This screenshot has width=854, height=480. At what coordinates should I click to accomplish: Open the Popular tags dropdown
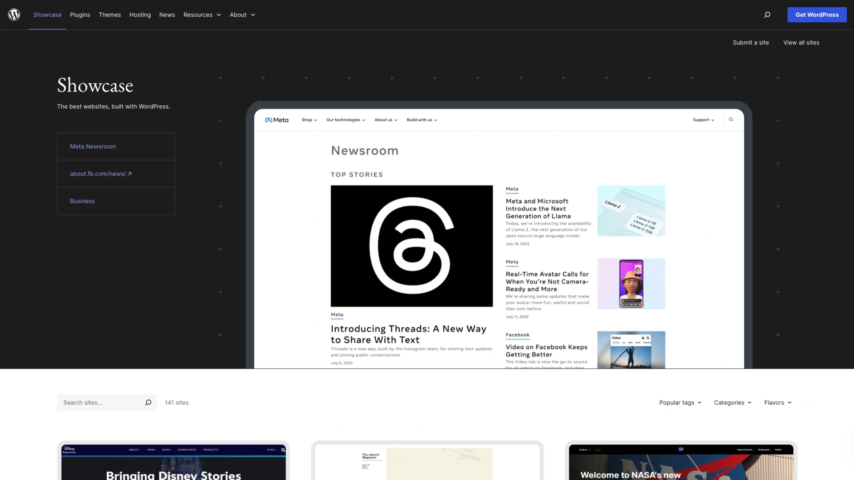[680, 402]
